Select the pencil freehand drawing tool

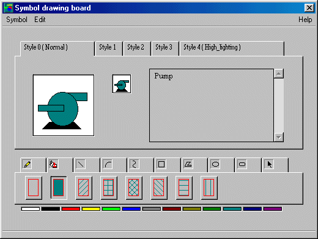click(27, 164)
